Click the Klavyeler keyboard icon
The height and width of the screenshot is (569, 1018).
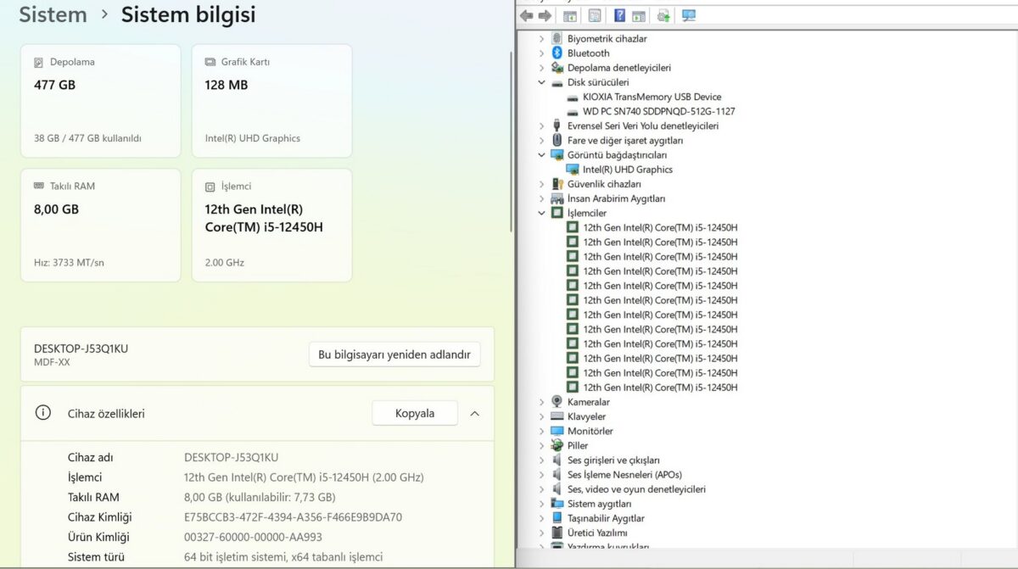coord(557,416)
